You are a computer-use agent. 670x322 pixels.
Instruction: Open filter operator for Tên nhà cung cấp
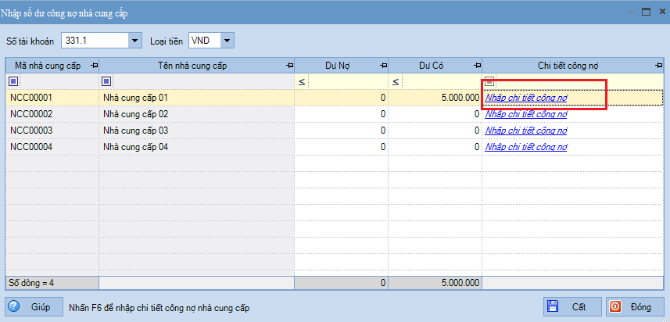pyautogui.click(x=106, y=81)
